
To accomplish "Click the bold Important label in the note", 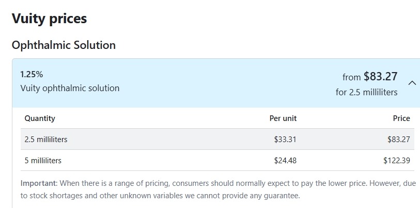I will tap(39, 183).
